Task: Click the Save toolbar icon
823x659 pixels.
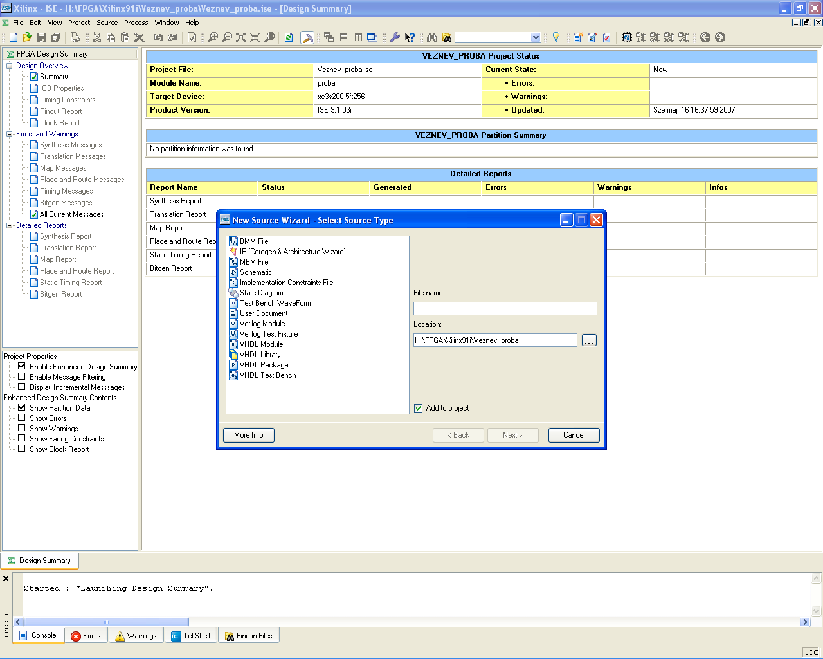Action: pyautogui.click(x=41, y=37)
